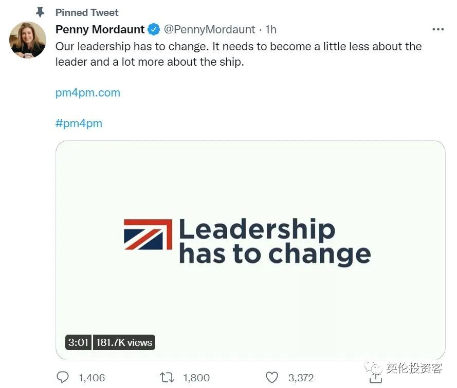The width and height of the screenshot is (457, 388).
Task: Like the tweet with the heart icon
Action: (x=273, y=377)
